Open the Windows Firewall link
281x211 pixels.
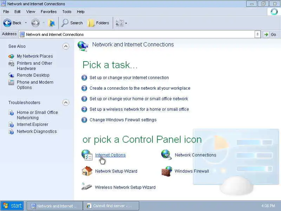[x=192, y=171]
